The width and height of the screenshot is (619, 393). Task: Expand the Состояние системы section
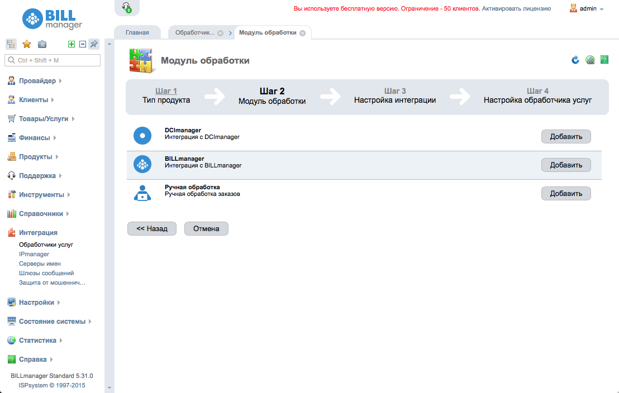tap(89, 321)
